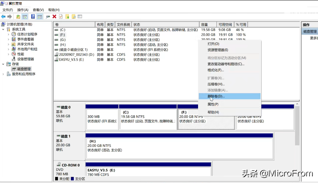Select 设备管理器 in the left tree
Viewport: 318px width, 183px height.
coord(26,59)
